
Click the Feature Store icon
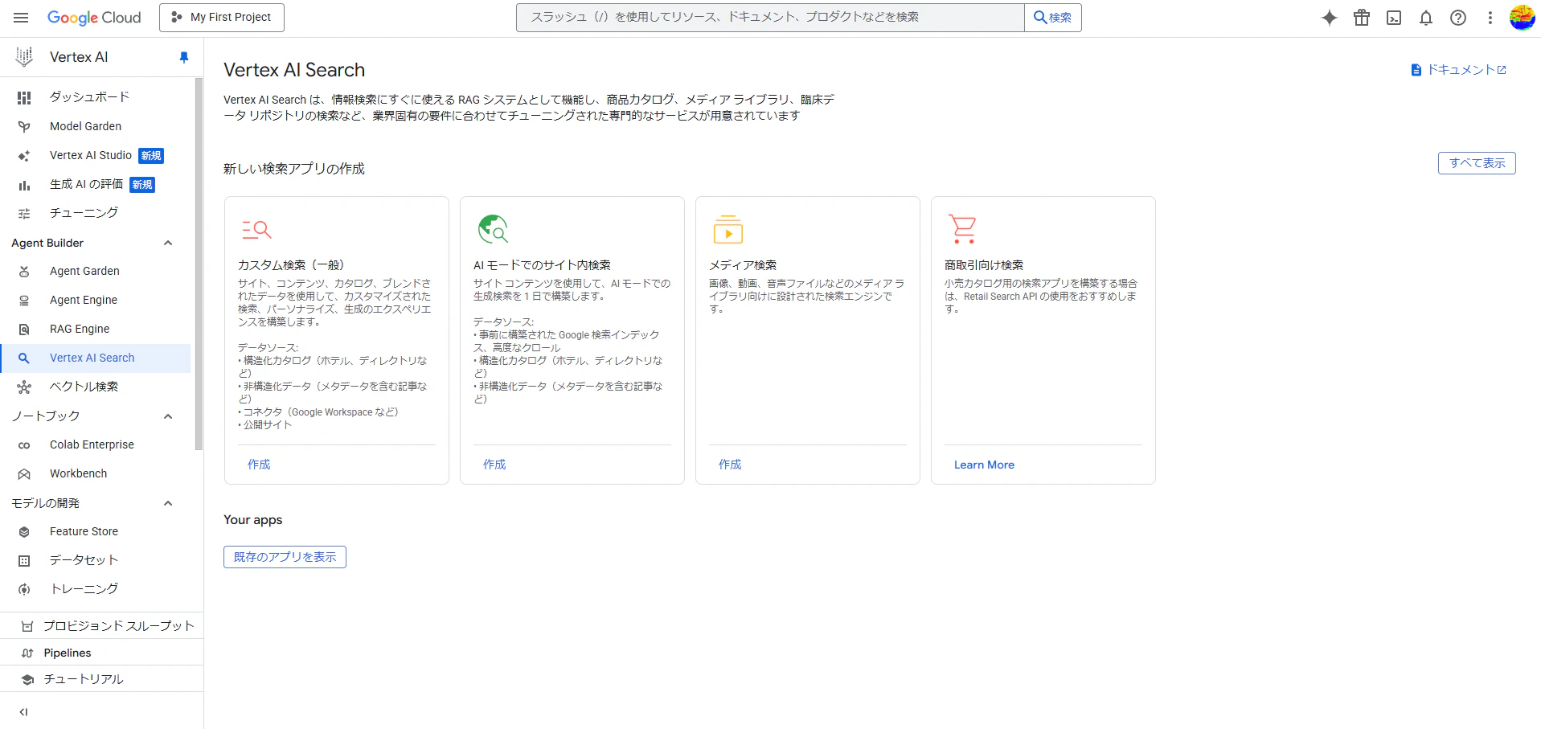coord(24,532)
